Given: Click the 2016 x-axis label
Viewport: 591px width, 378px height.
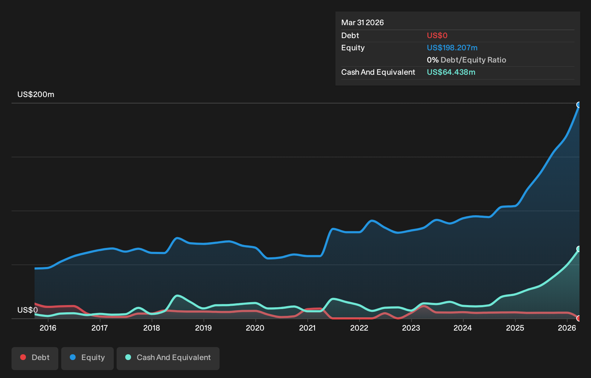Looking at the screenshot, I should click(x=48, y=328).
